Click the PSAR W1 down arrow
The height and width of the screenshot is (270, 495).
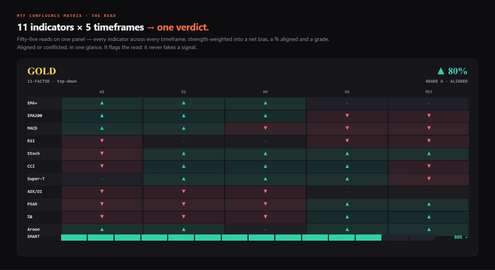102,204
